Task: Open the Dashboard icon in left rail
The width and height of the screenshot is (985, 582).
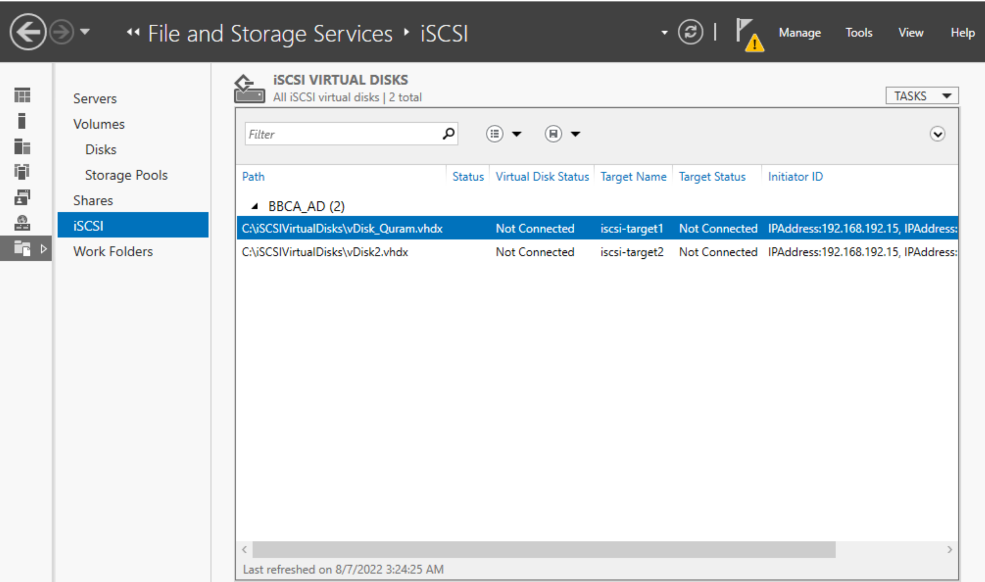Action: point(22,95)
